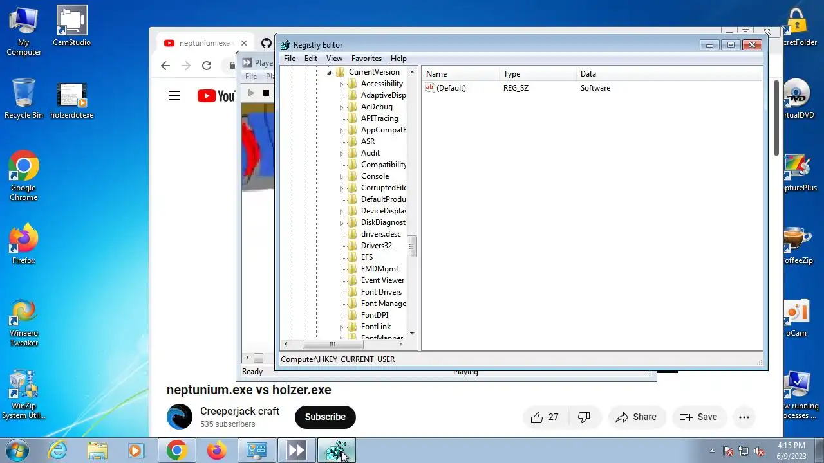Subscribe to Creeperjack craft channel

coord(325,417)
